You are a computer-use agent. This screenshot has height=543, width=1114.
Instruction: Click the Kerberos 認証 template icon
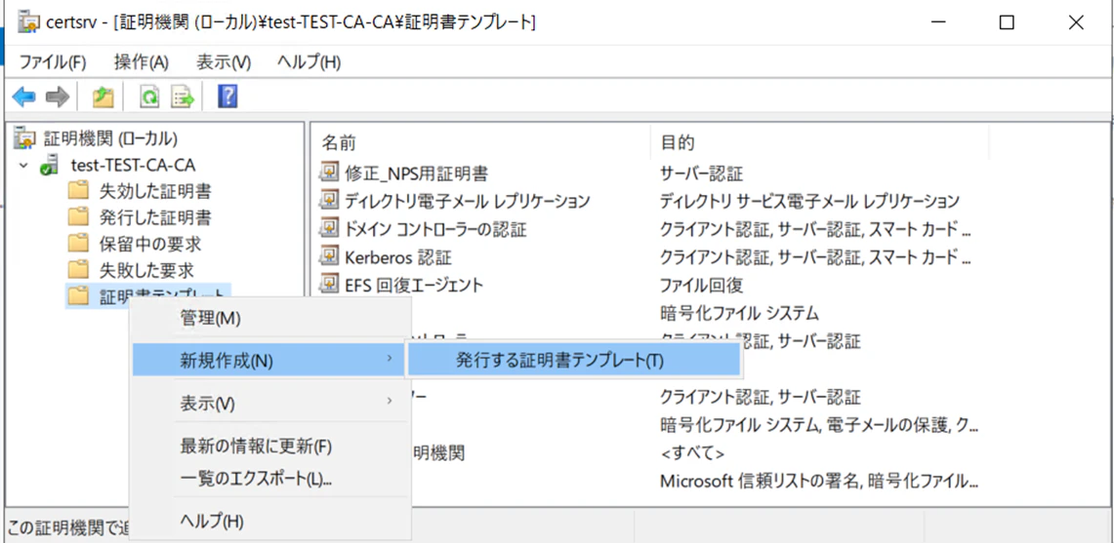point(329,257)
